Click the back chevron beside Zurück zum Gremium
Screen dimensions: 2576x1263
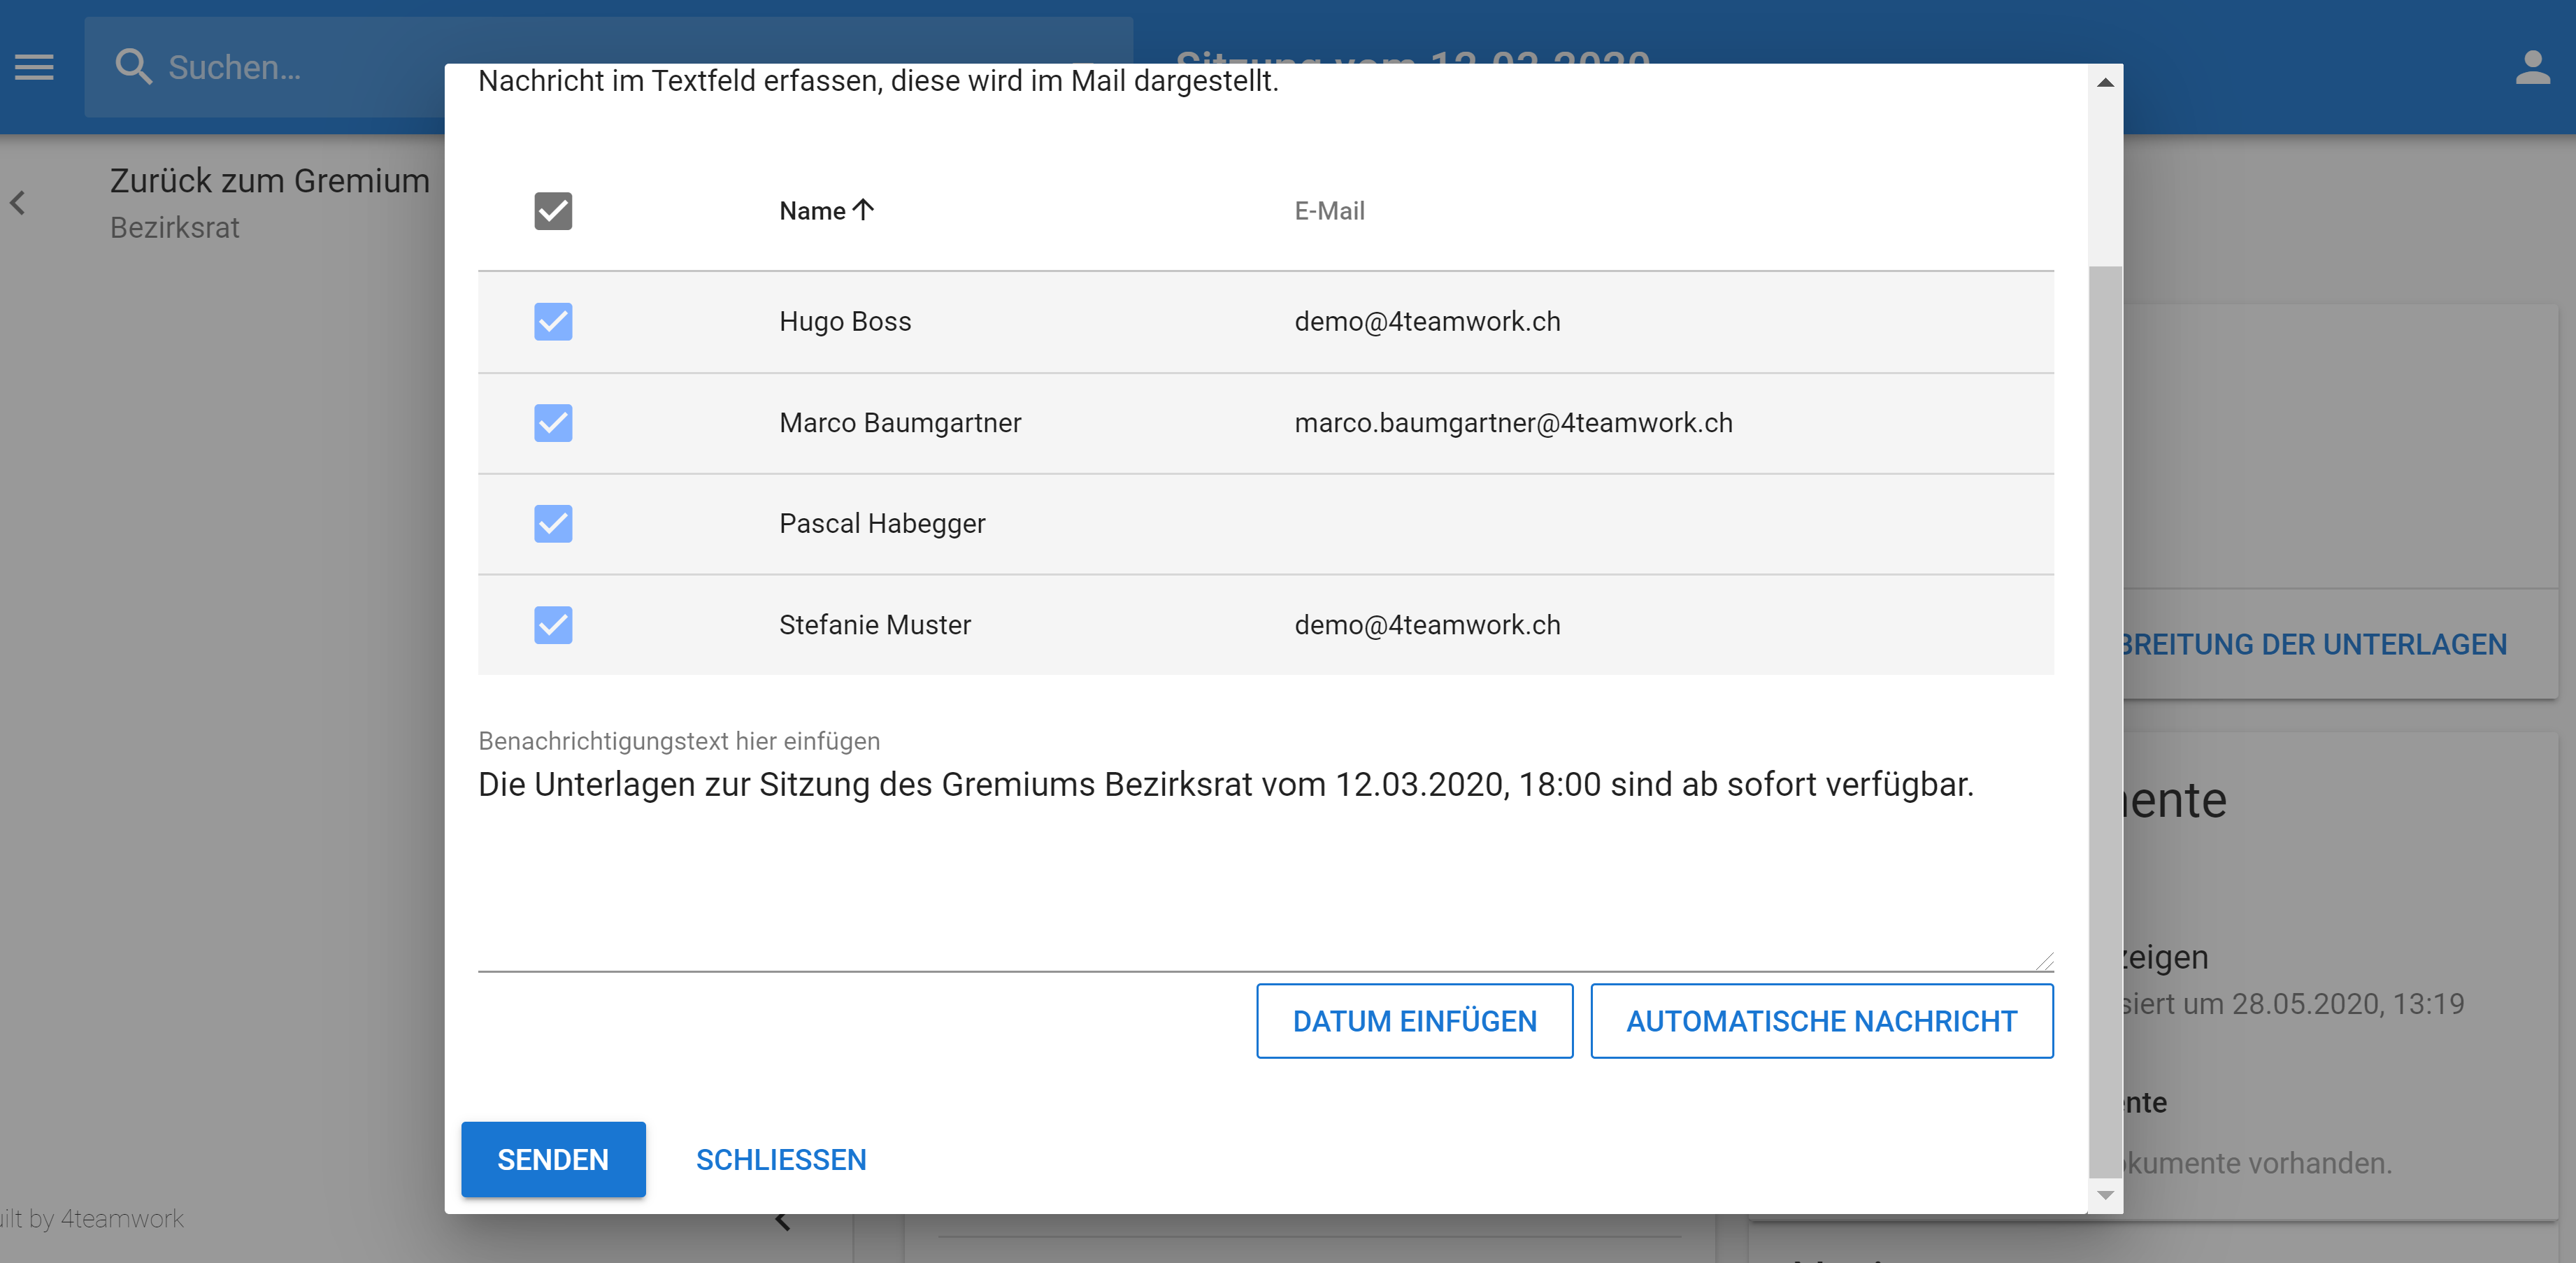click(x=18, y=203)
